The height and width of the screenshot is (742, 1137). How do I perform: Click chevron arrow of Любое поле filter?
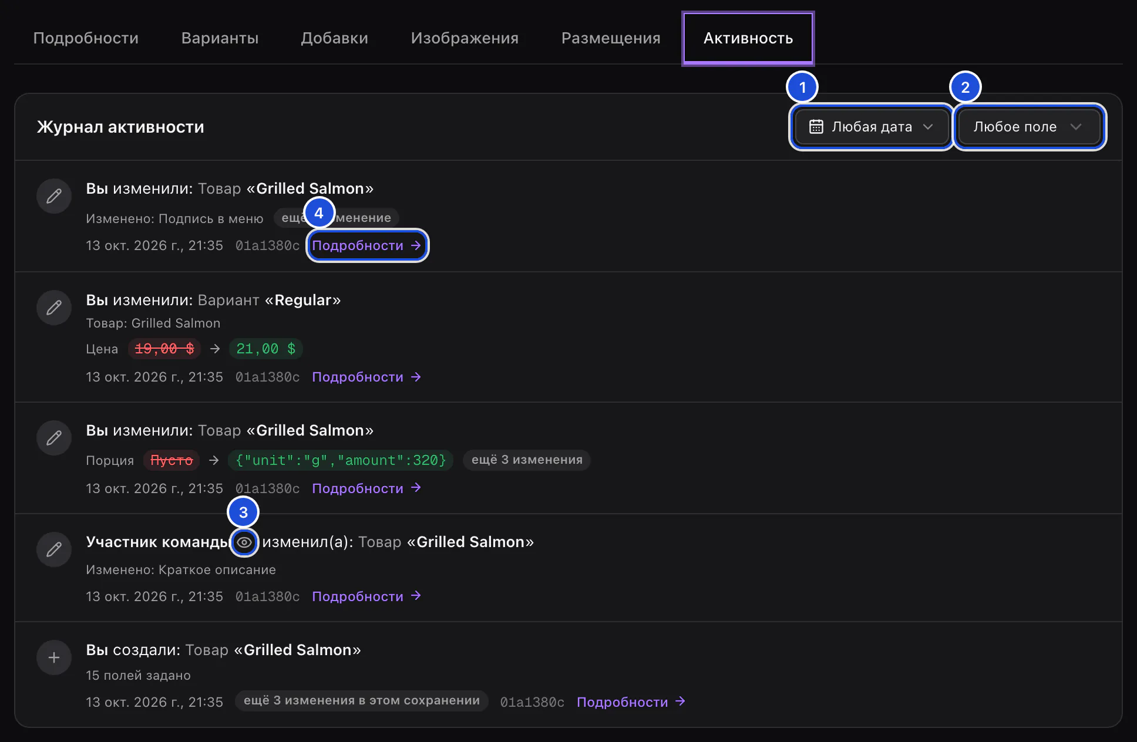point(1076,127)
